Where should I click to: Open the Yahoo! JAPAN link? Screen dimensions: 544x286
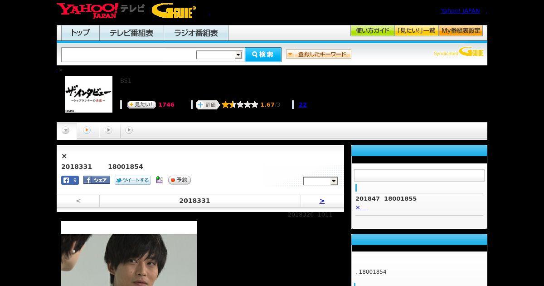tap(460, 11)
